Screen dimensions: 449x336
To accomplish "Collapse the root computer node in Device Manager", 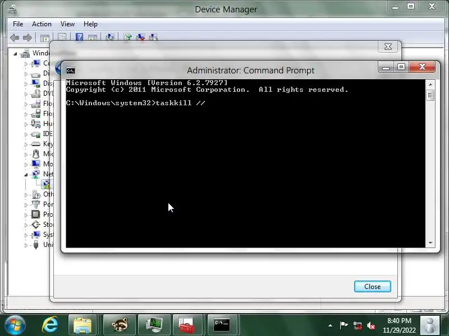I will pyautogui.click(x=15, y=53).
